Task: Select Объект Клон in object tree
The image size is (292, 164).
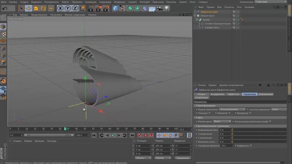Action: coord(208,16)
